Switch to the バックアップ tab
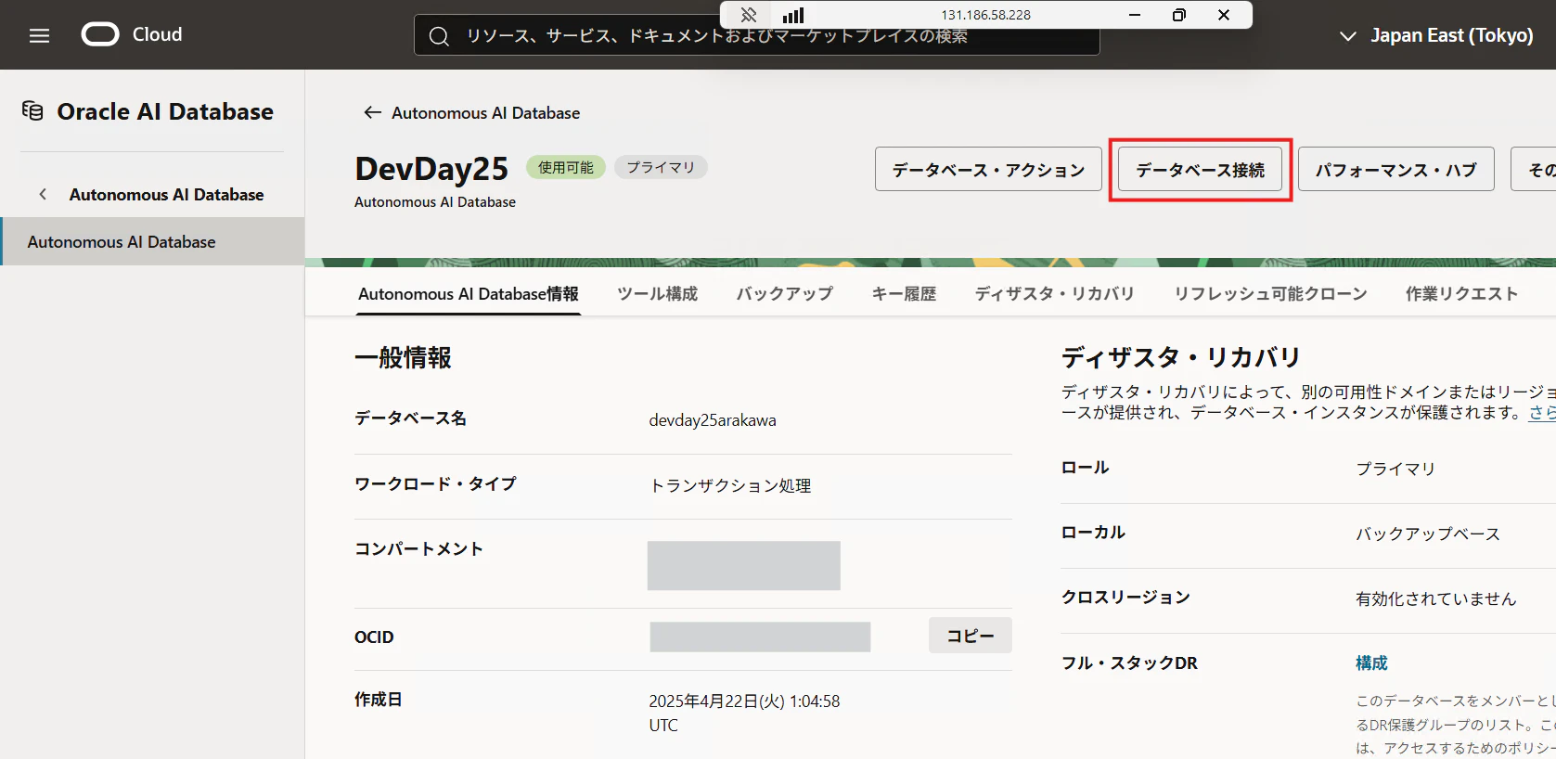 tap(785, 294)
